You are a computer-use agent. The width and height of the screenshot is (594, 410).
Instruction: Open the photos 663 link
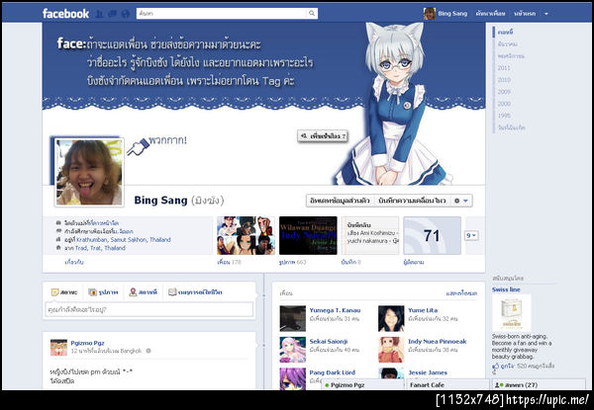point(292,262)
